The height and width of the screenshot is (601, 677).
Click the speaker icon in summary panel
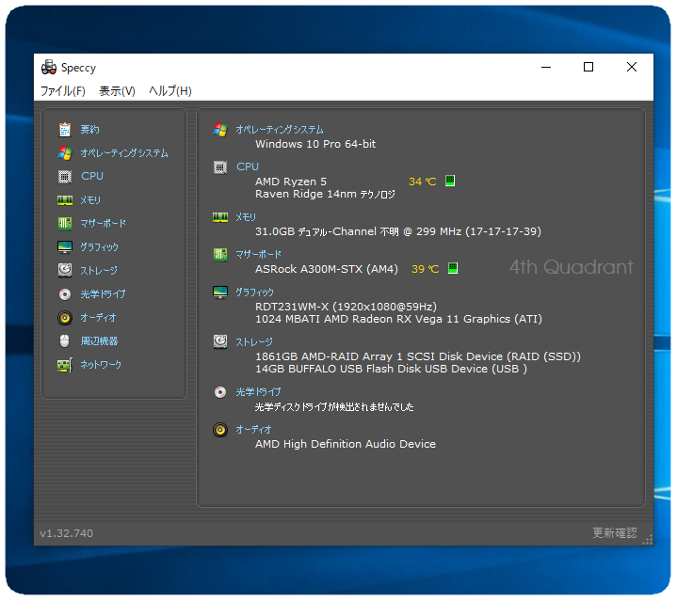[x=220, y=430]
